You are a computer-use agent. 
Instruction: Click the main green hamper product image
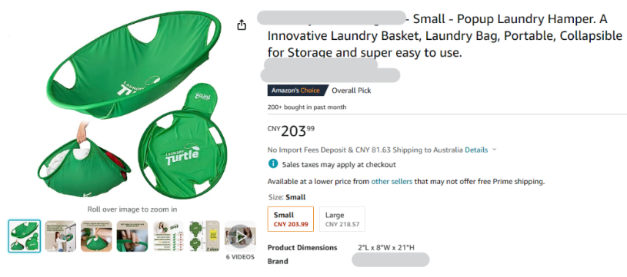(130, 106)
